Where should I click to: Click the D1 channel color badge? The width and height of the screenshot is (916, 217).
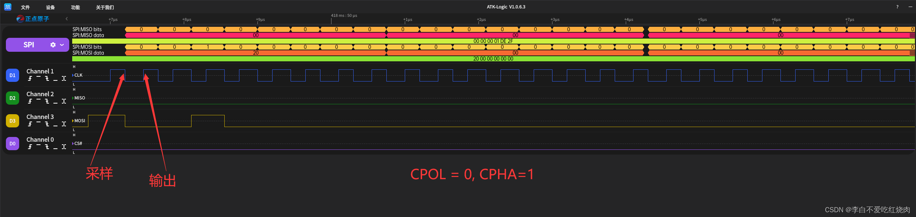coord(13,75)
